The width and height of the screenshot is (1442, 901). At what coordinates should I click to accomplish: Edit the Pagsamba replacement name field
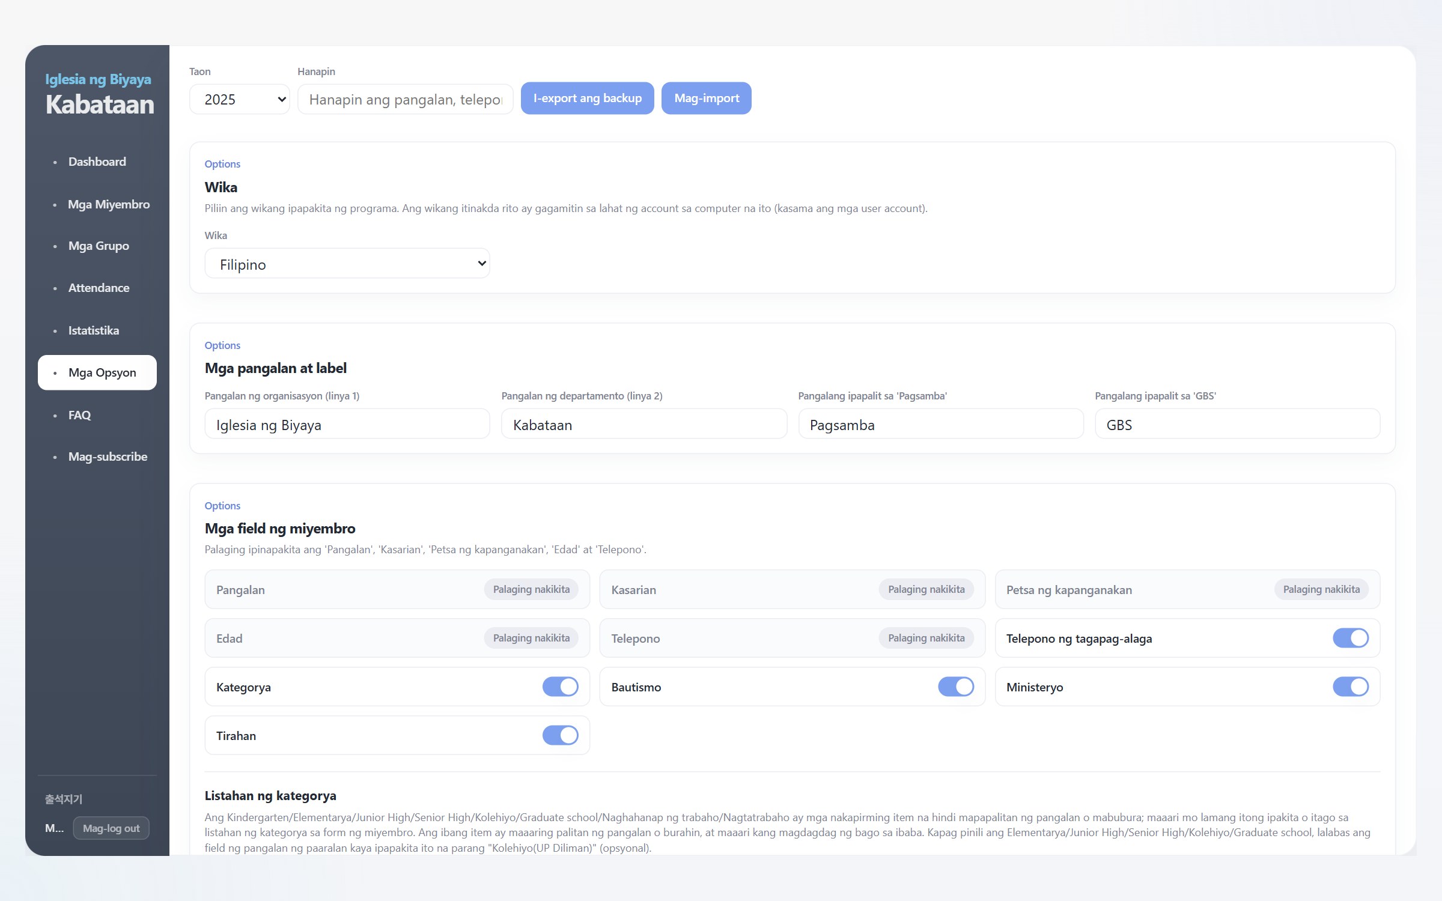coord(941,424)
